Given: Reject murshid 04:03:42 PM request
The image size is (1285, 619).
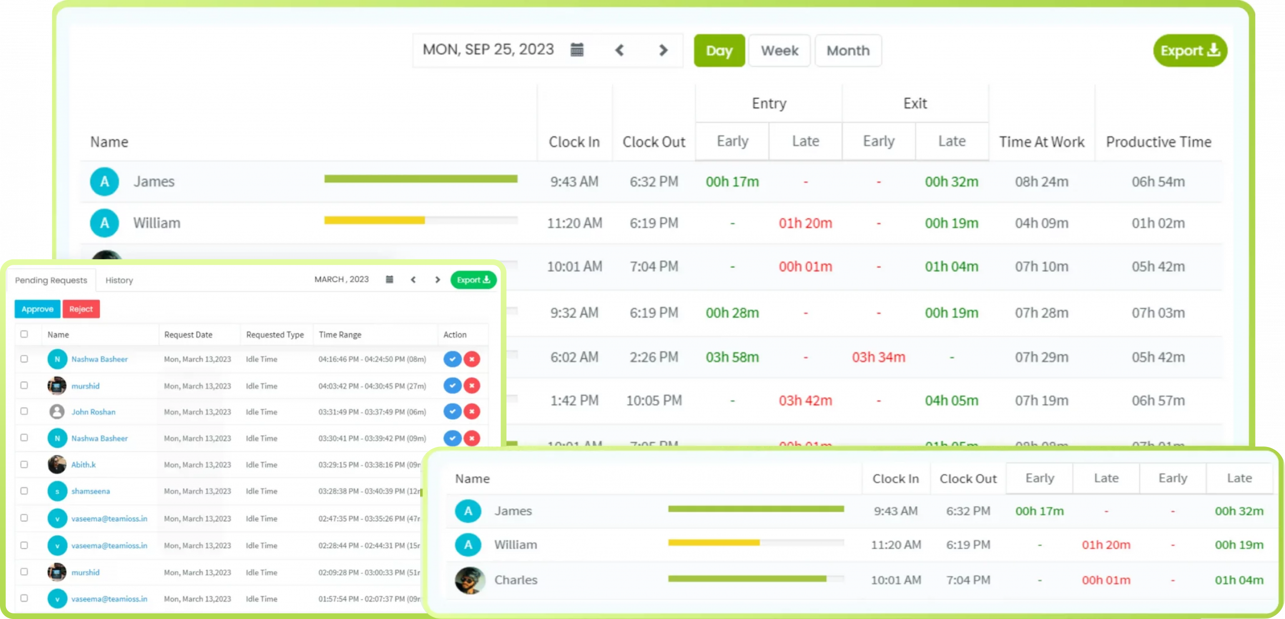Looking at the screenshot, I should click(x=472, y=386).
